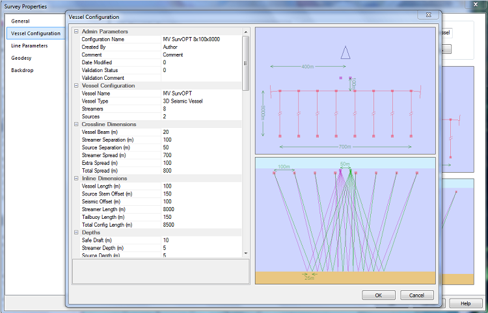Click the 400m dimension label in plan view
488x313 pixels.
click(308, 67)
